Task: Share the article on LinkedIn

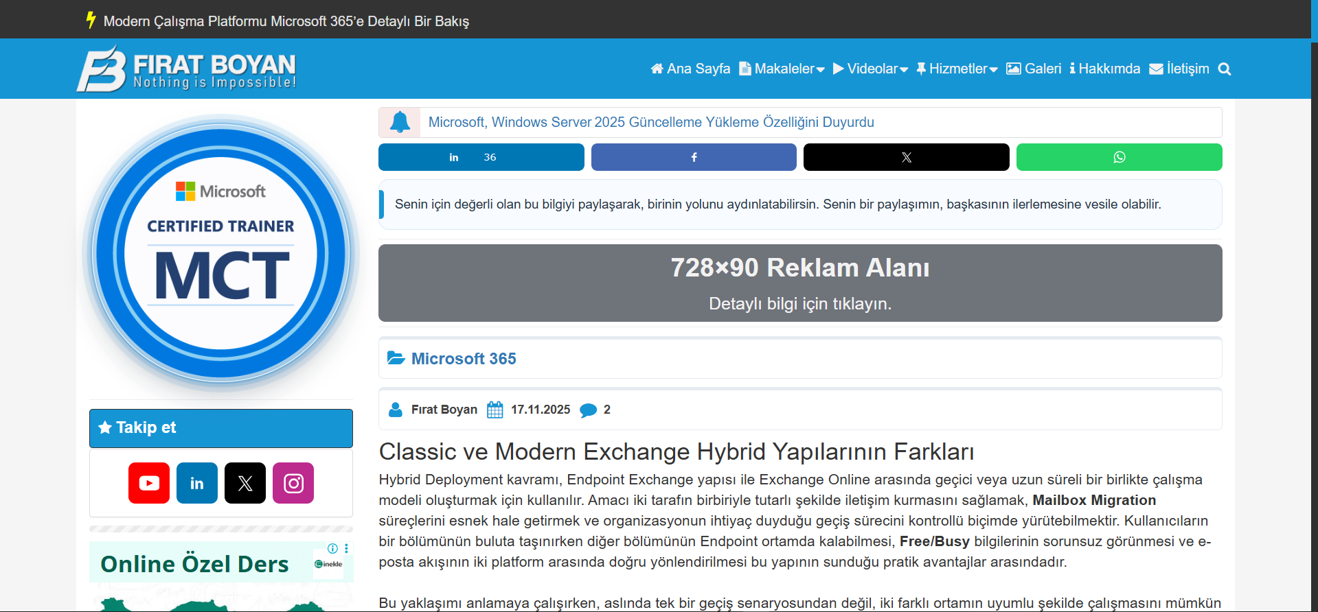Action: pos(481,157)
